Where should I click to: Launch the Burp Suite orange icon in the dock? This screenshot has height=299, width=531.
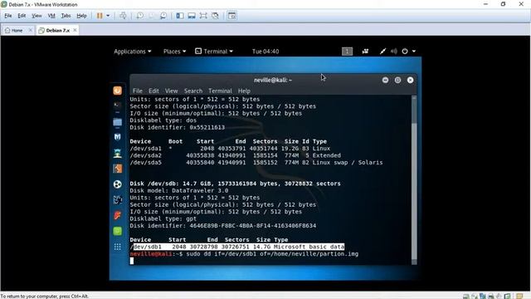pos(118,169)
